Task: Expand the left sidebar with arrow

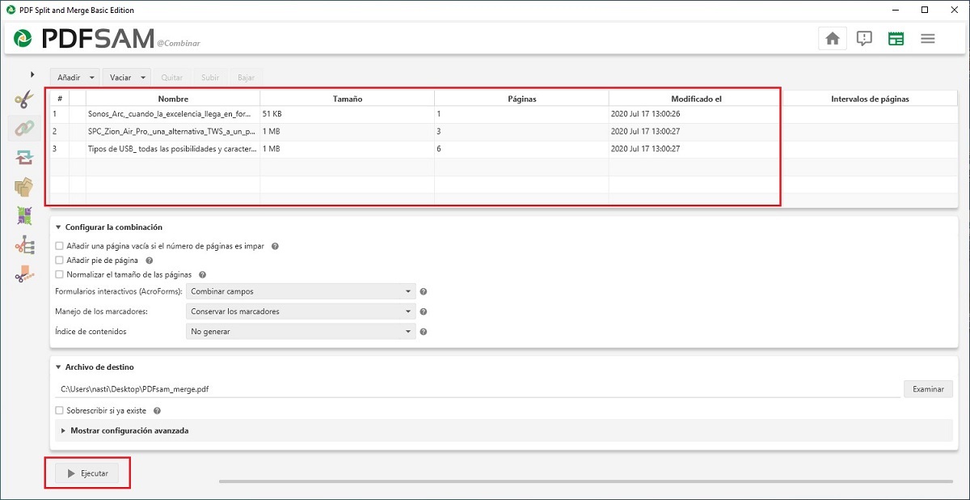Action: point(32,74)
